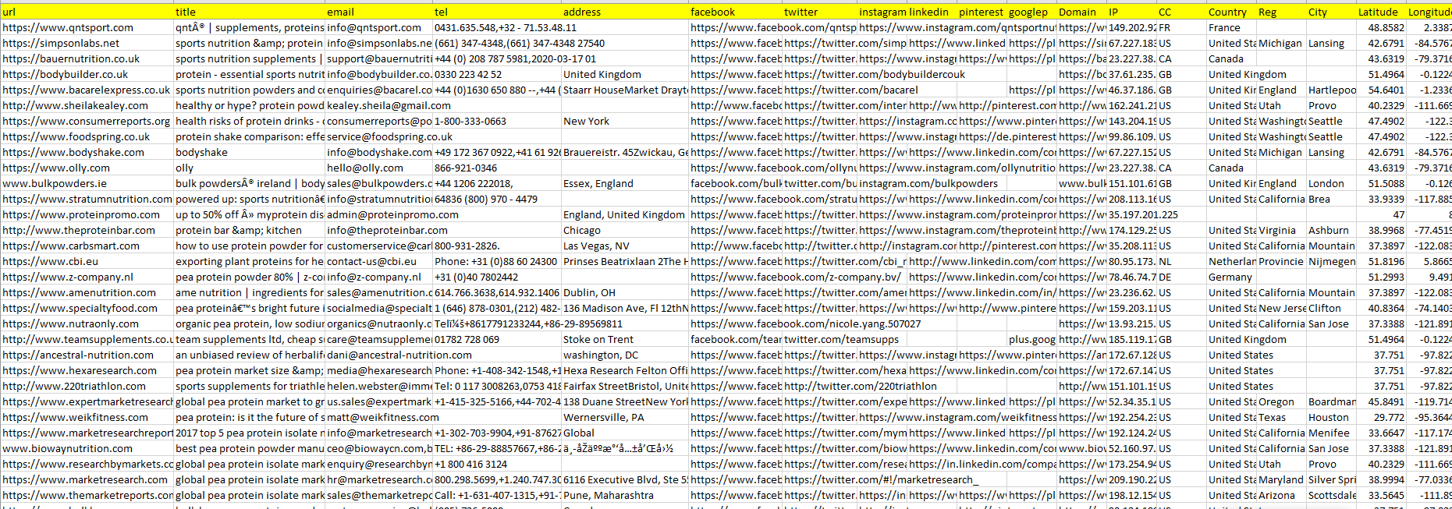Select the phone number 866-921-0346 cell
Screen dimensions: 1452x509
pos(497,168)
